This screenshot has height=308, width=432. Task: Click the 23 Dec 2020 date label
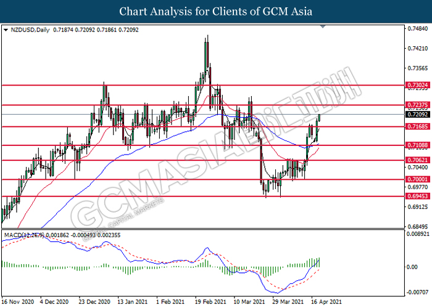coord(94,302)
